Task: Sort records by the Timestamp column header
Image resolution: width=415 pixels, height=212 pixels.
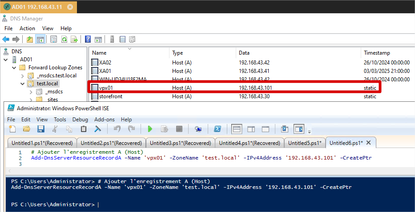Action: [388, 53]
